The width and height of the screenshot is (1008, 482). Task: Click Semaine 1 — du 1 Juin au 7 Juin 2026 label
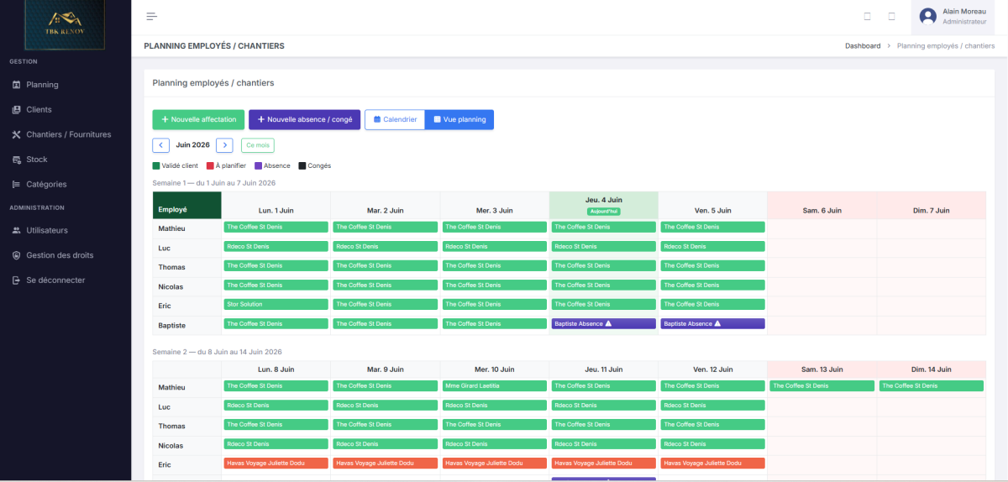click(x=214, y=182)
